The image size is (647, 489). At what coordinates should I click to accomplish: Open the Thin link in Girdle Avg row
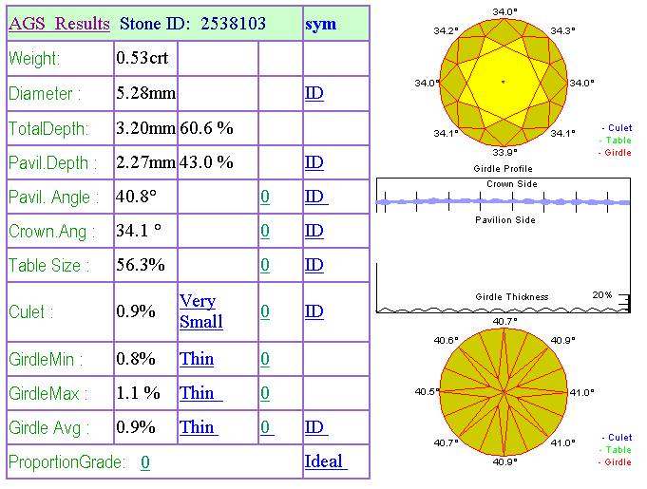199,427
